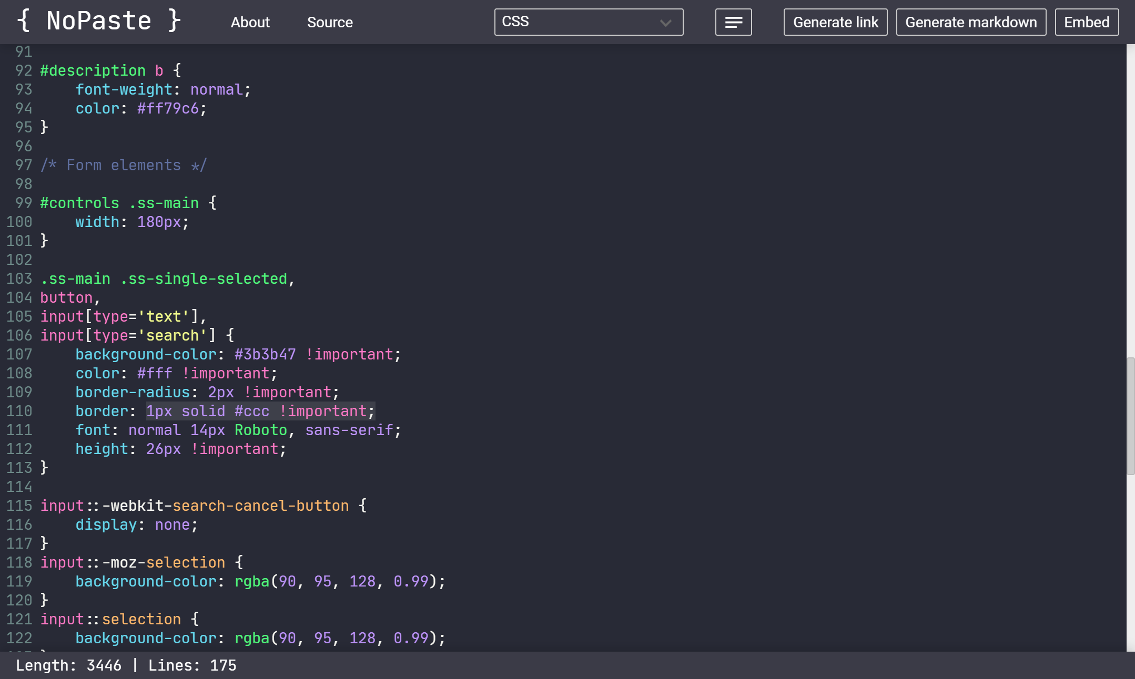Image resolution: width=1135 pixels, height=679 pixels.
Task: Toggle the line wrap icon button
Action: (733, 22)
